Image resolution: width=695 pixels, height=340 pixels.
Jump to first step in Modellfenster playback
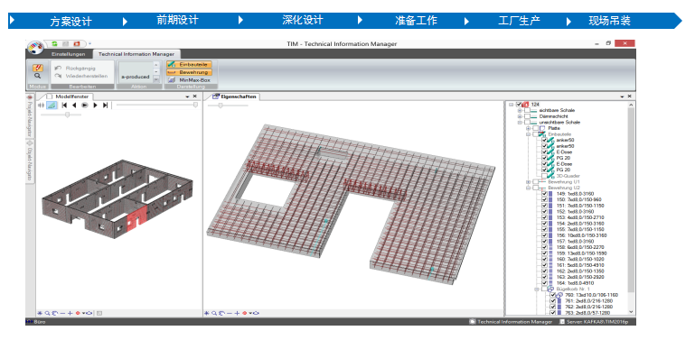64,105
